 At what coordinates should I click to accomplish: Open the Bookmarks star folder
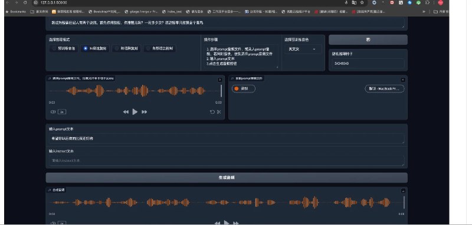[x=16, y=12]
